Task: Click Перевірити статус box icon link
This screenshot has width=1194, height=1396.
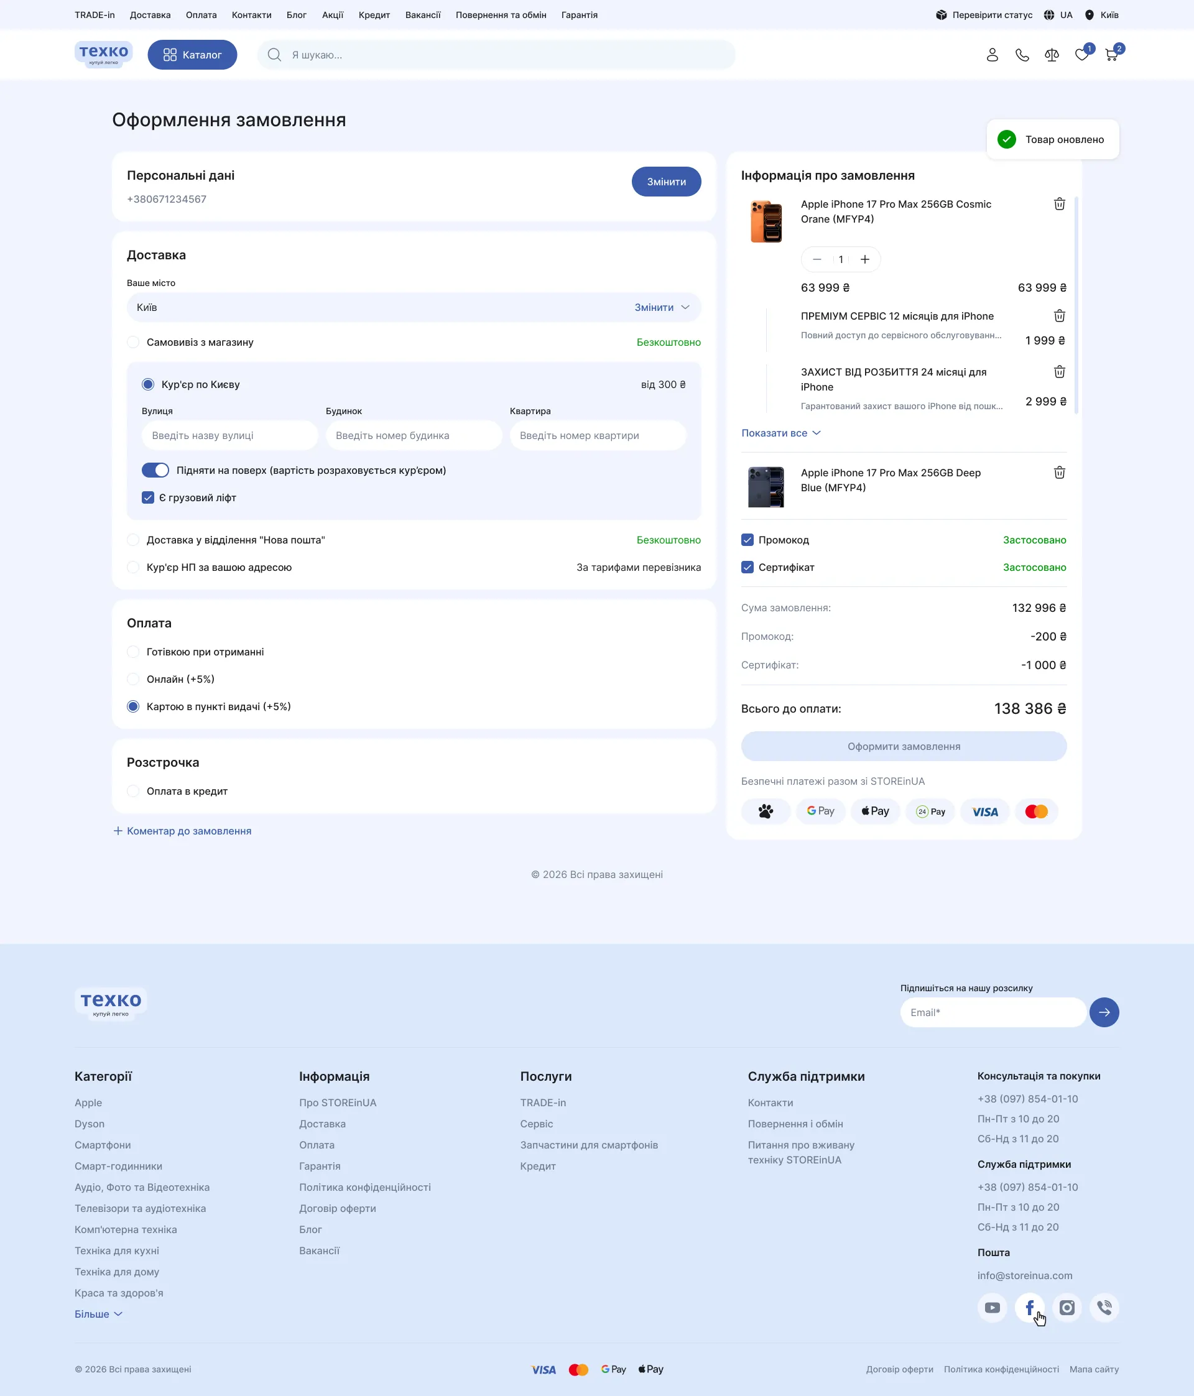Action: 984,15
